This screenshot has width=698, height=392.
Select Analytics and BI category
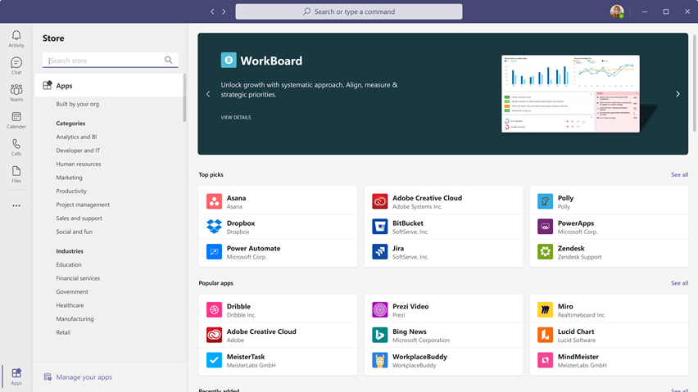(76, 137)
